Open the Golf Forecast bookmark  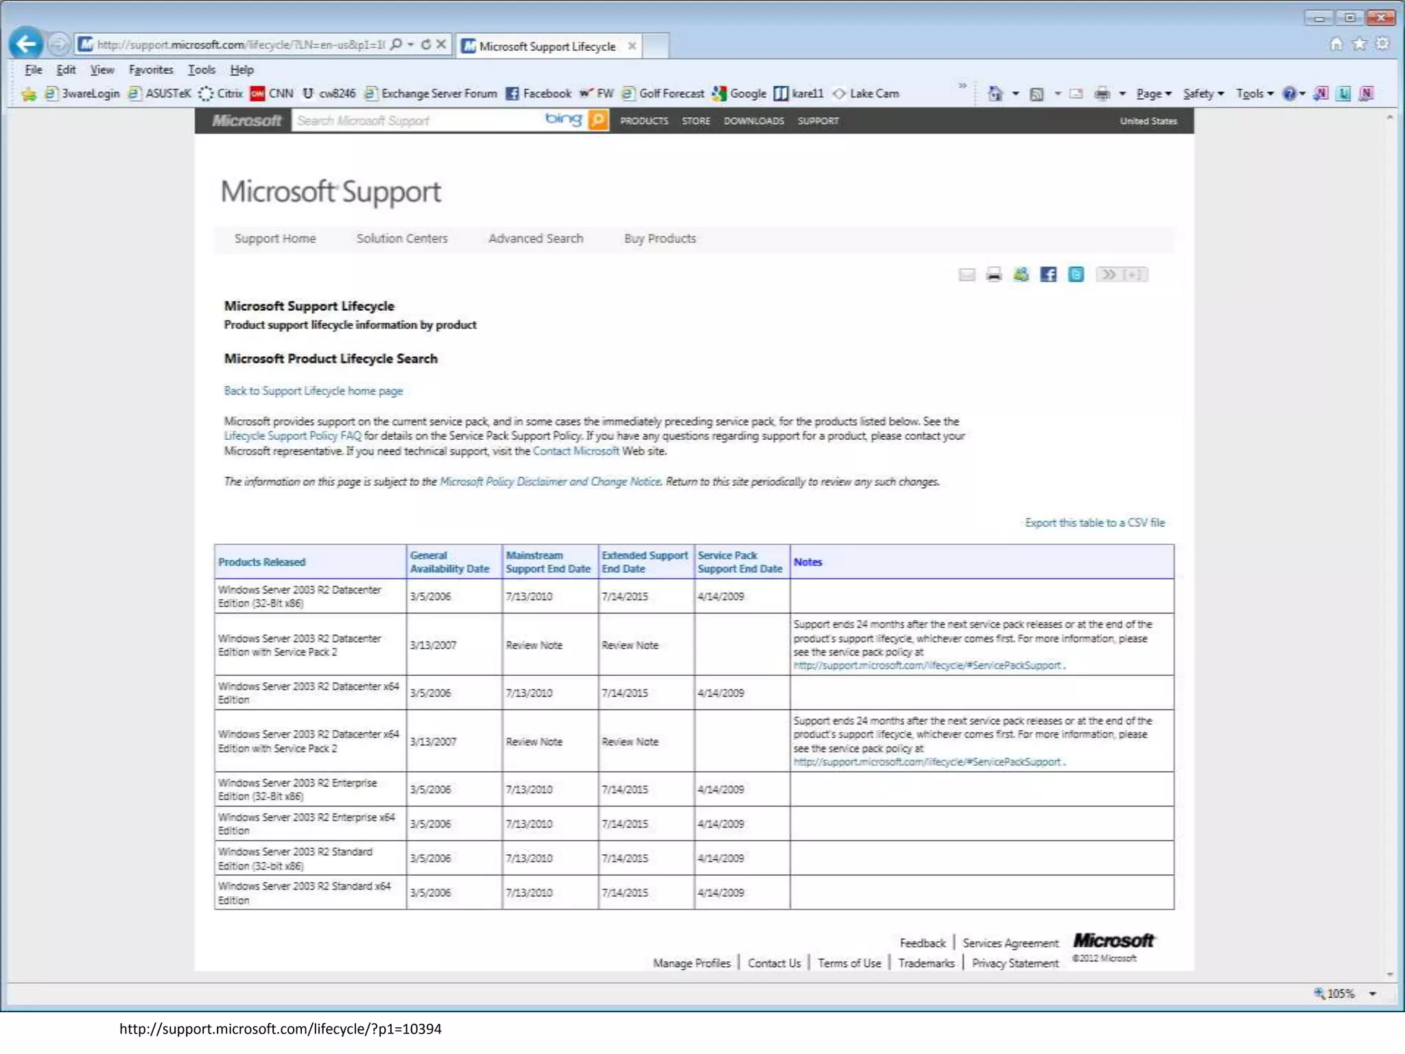[663, 93]
